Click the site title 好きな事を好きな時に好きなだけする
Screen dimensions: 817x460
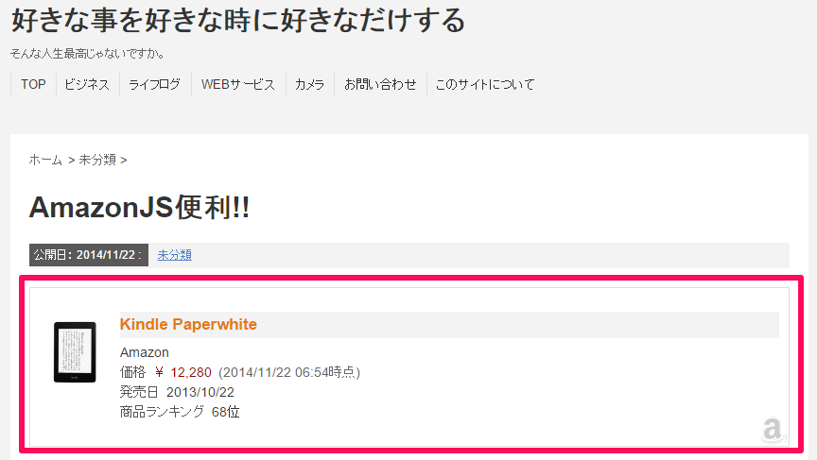[238, 21]
